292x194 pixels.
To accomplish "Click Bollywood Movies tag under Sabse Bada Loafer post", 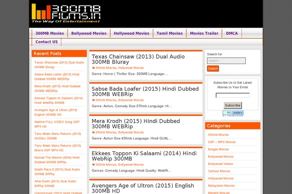I will 131,100.
